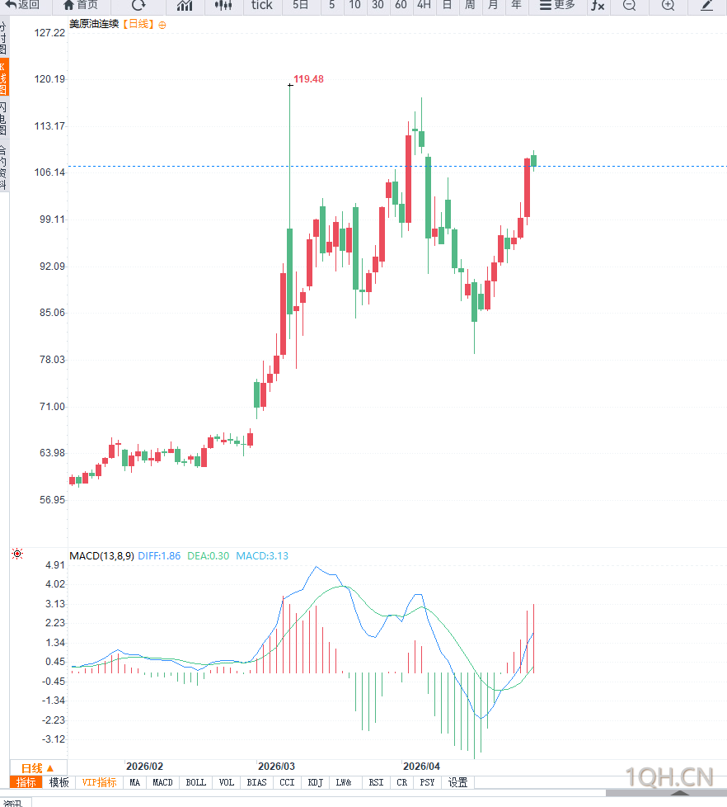Apply the MACD indicator button
Image resolution: width=727 pixels, height=807 pixels.
[x=162, y=782]
